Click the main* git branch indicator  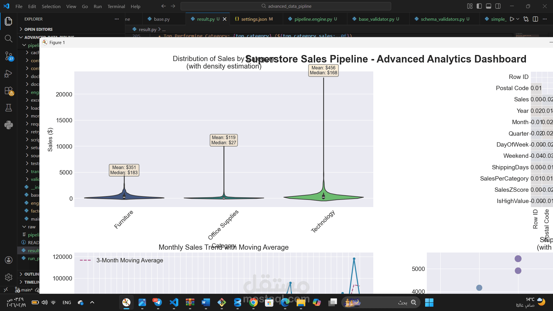tap(24, 290)
